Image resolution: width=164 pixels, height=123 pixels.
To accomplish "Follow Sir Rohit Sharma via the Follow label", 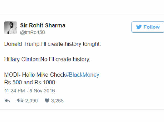I will (151, 27).
